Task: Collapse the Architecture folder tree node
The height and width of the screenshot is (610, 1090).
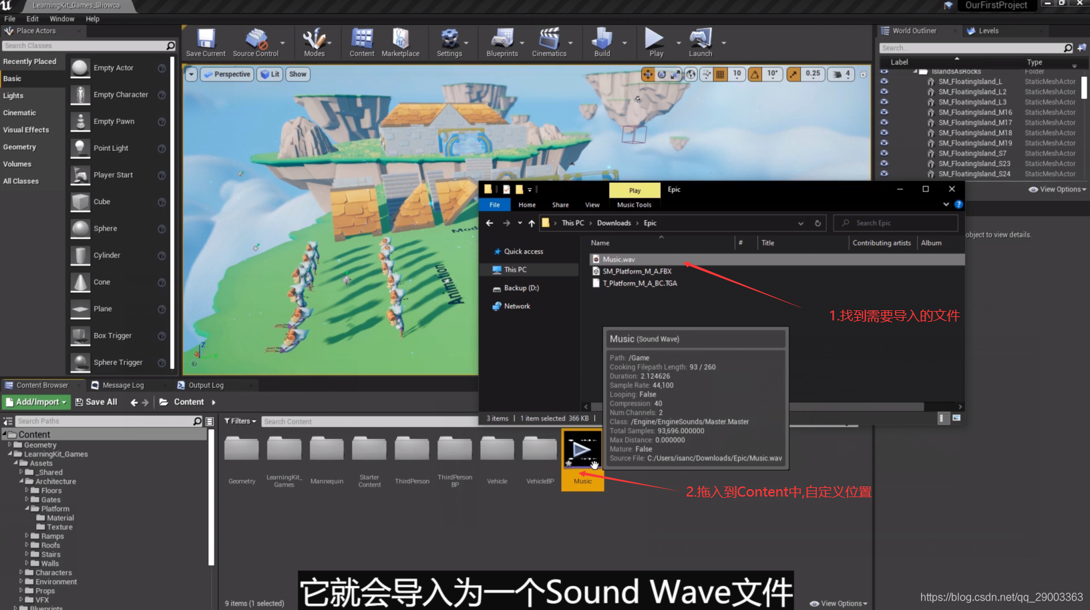Action: (21, 481)
